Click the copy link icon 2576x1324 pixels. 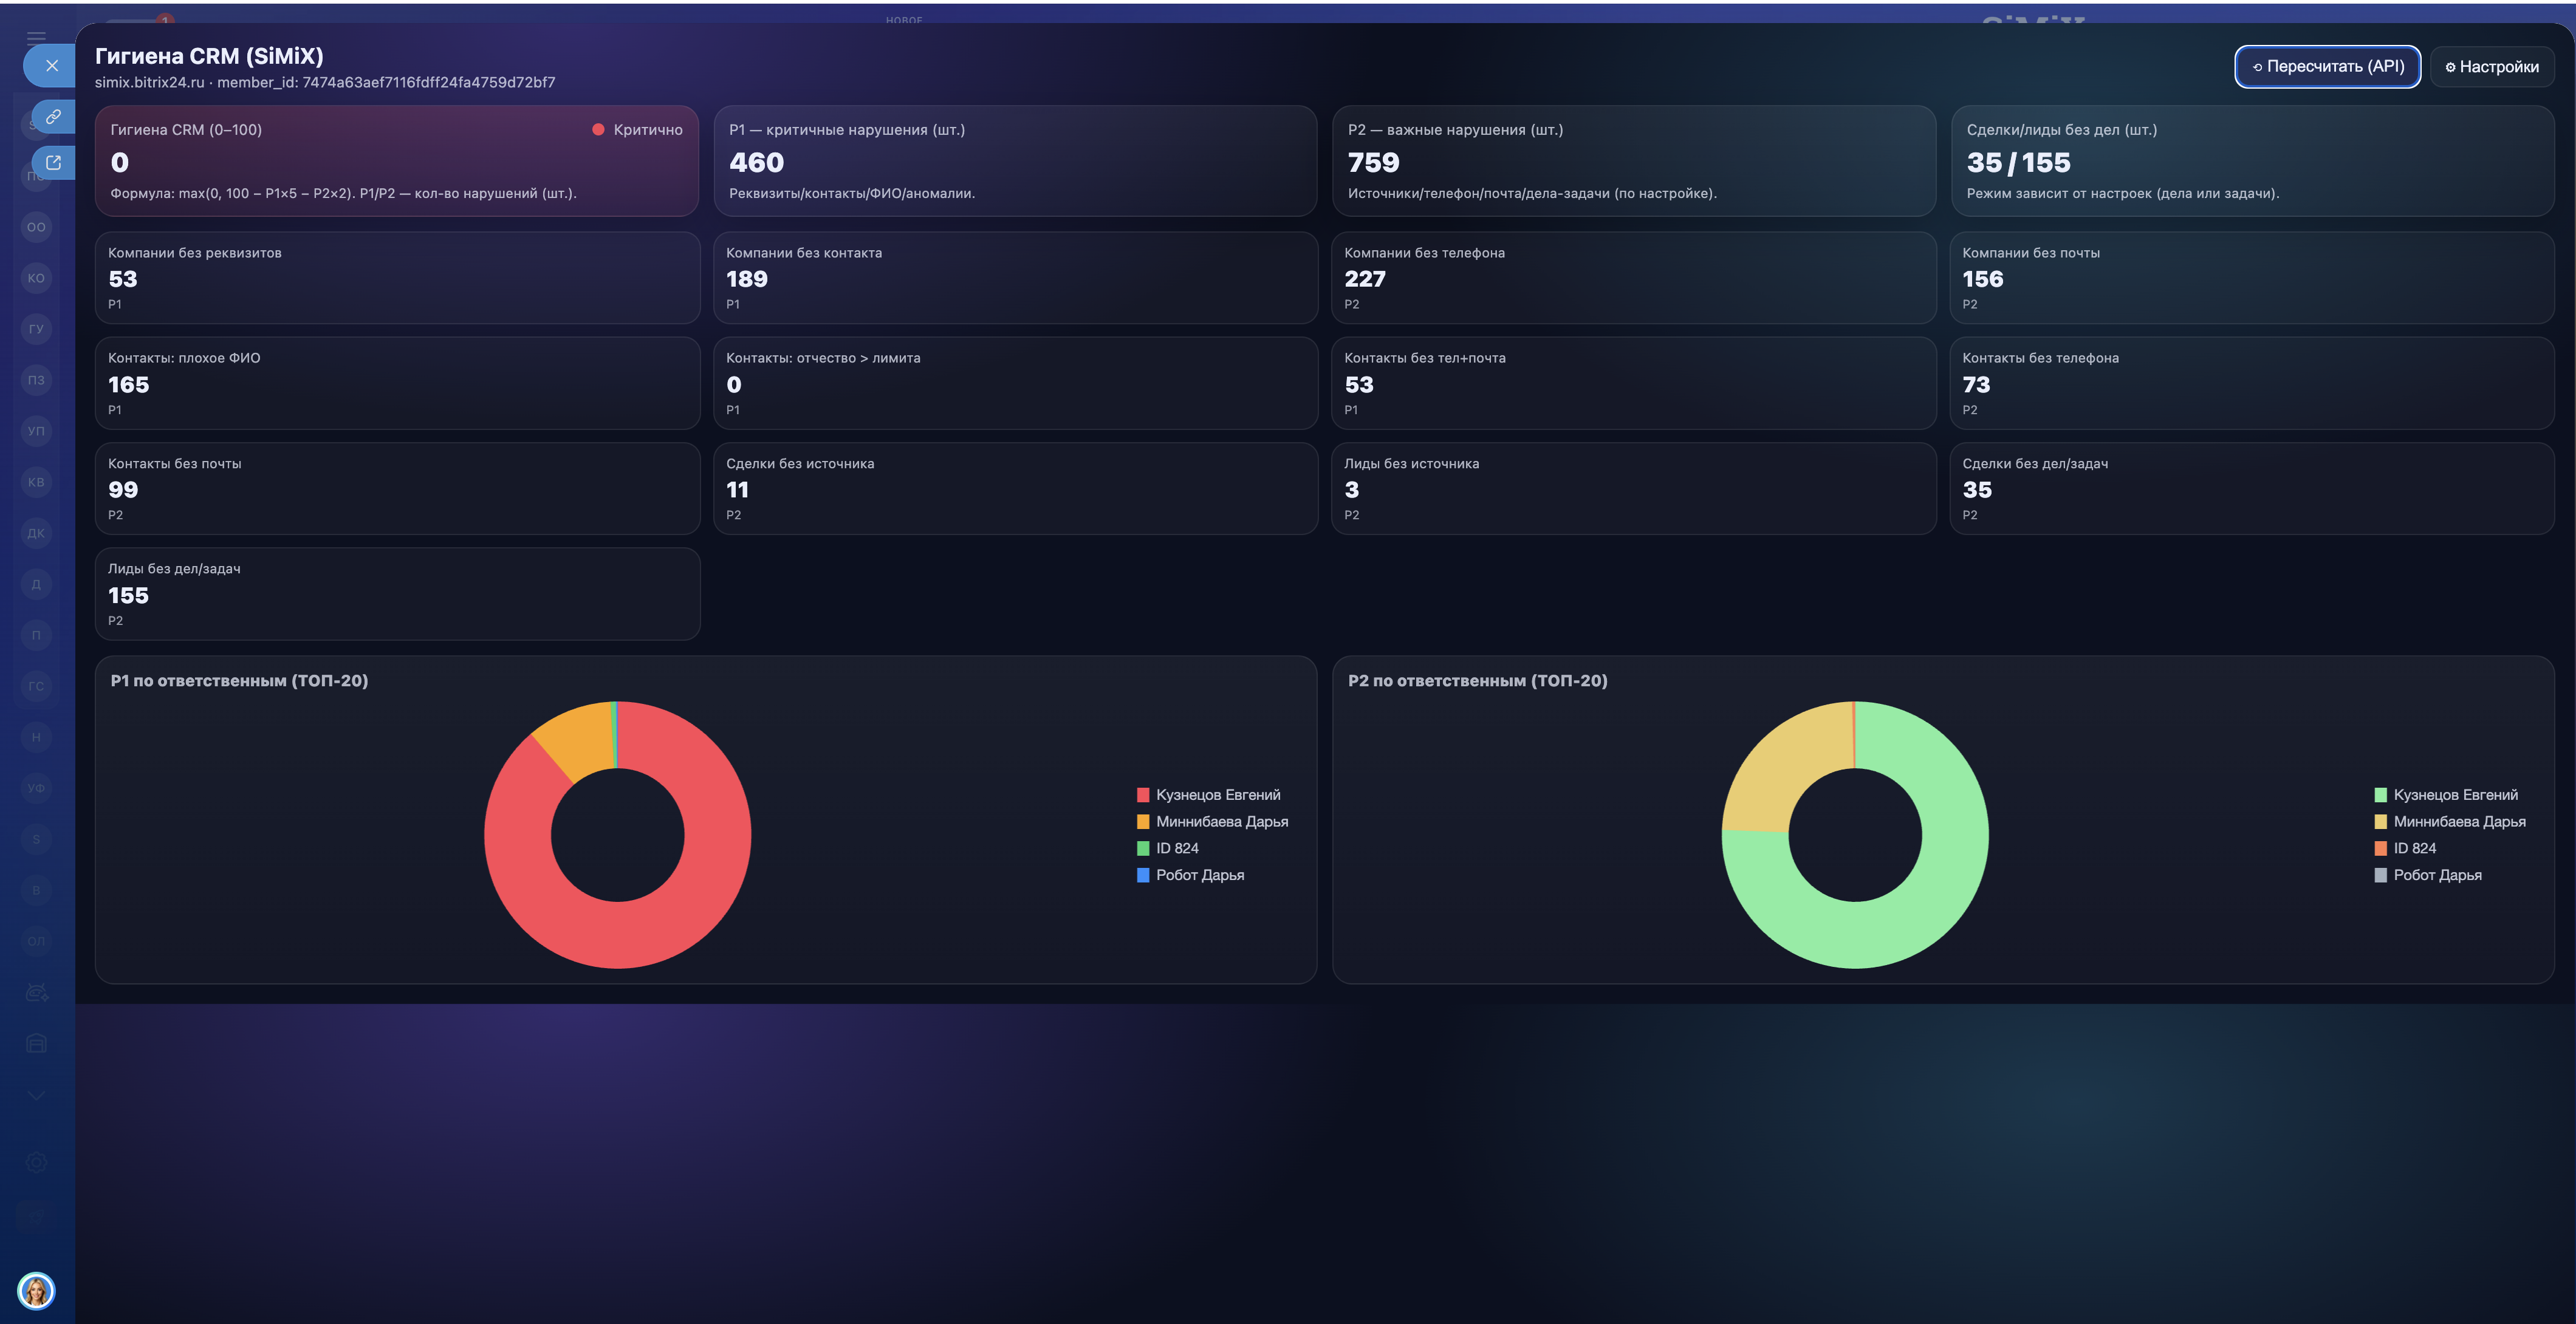(54, 117)
